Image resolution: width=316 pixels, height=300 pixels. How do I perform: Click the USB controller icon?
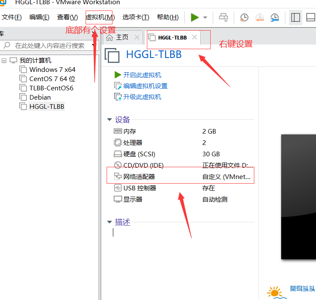[x=118, y=188]
